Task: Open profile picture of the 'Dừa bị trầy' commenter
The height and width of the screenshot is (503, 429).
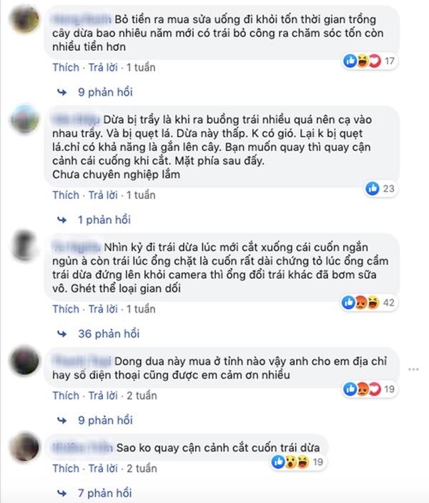Action: click(x=25, y=119)
